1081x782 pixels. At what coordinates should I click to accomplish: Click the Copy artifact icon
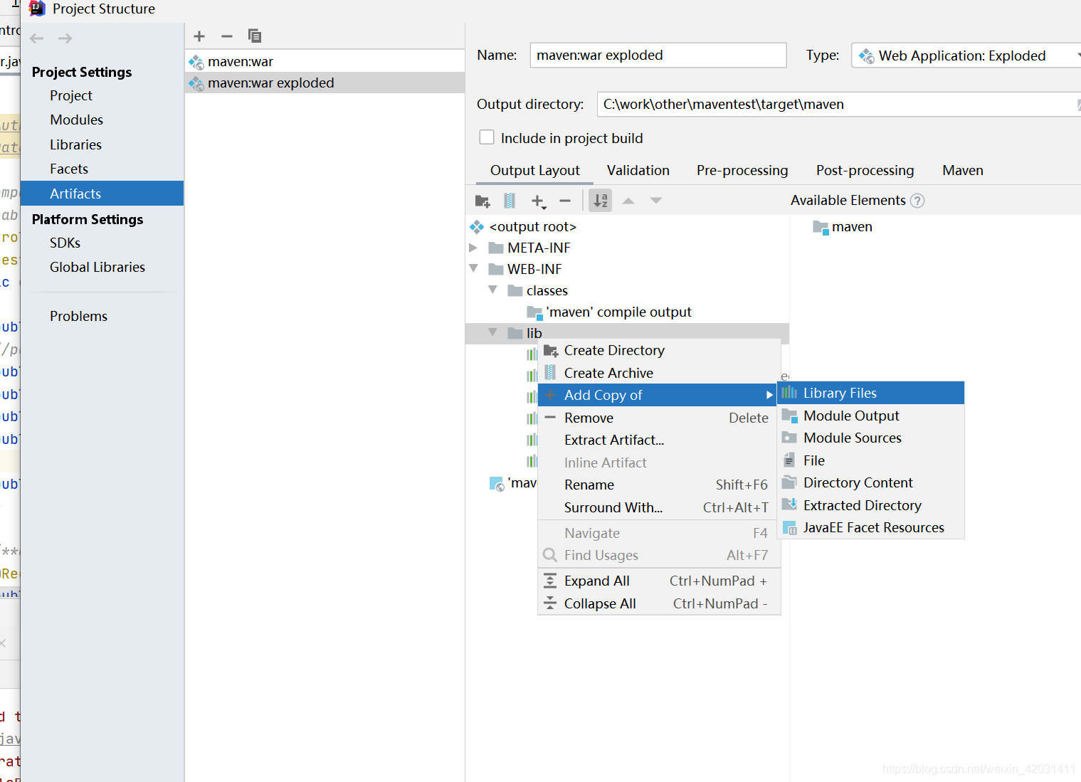click(x=254, y=36)
